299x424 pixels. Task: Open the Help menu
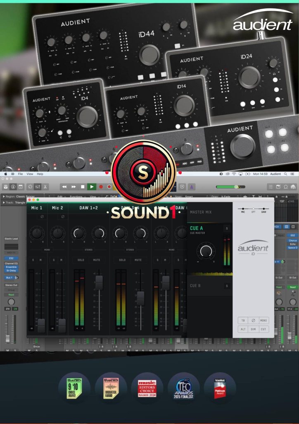(x=40, y=174)
